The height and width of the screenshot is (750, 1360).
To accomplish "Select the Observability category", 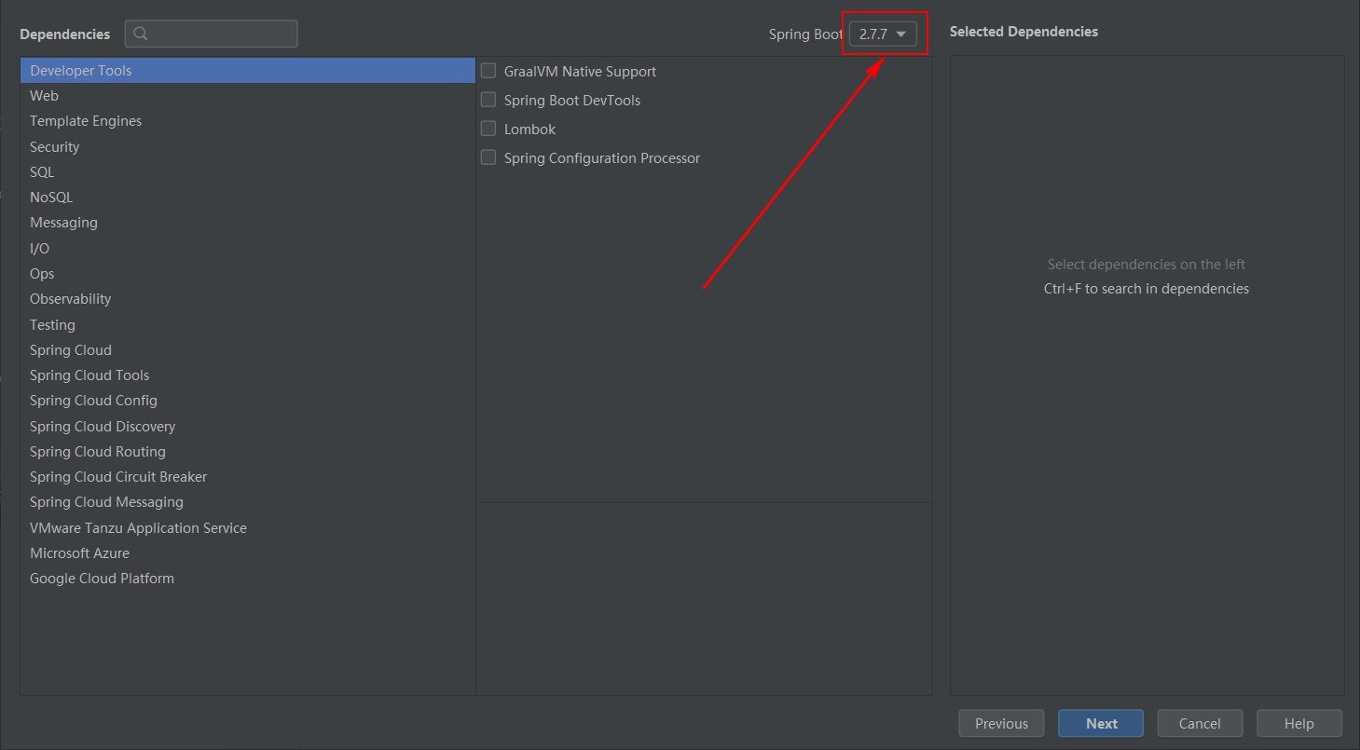I will [248, 299].
